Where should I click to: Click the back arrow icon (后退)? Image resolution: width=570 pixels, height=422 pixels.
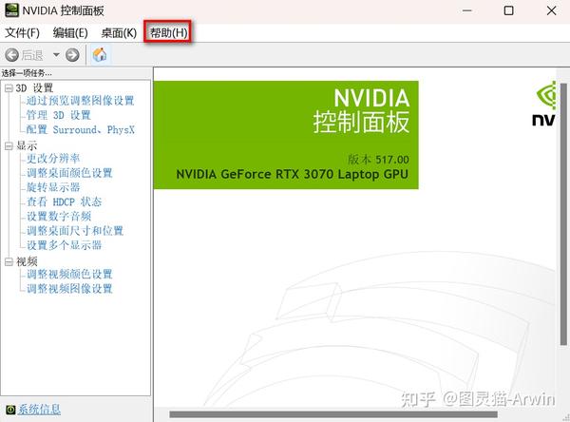point(12,55)
